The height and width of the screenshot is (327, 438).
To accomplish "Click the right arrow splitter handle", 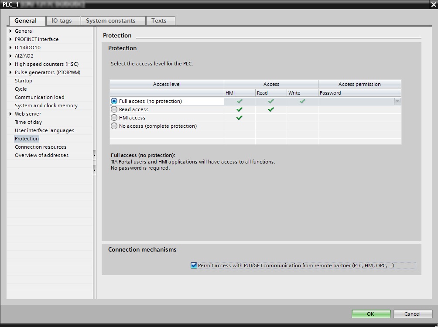I will (x=94, y=169).
